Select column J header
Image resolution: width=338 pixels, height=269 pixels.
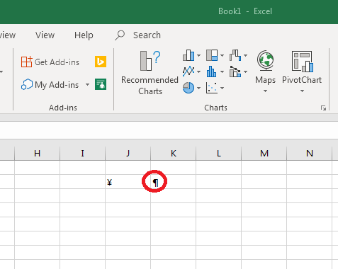[128, 154]
